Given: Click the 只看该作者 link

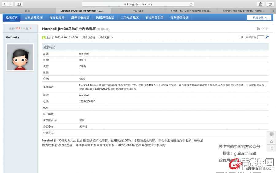Looking at the screenshot, I should point(89,37).
